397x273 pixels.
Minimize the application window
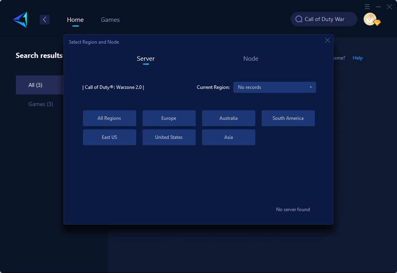[x=378, y=7]
